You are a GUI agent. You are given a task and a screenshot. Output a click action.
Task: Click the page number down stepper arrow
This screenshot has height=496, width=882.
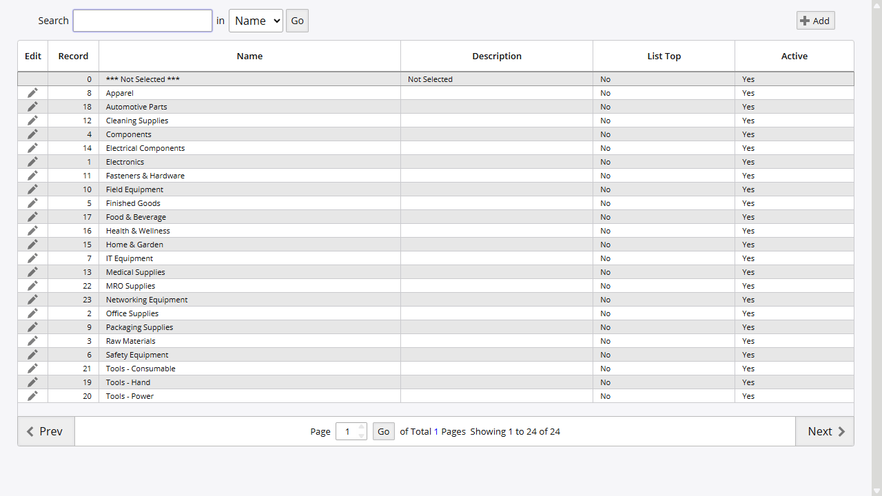coord(361,435)
